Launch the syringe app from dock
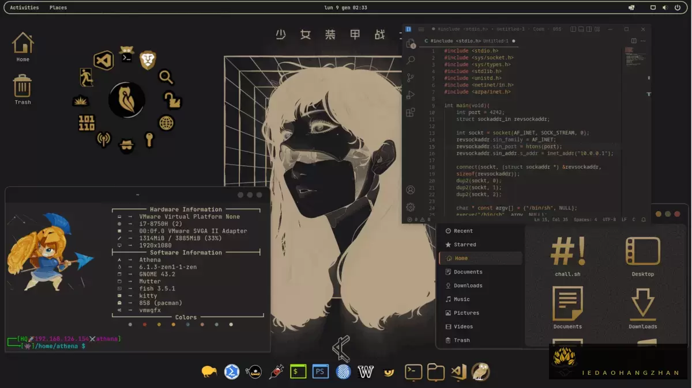692x388 pixels. pos(276,372)
